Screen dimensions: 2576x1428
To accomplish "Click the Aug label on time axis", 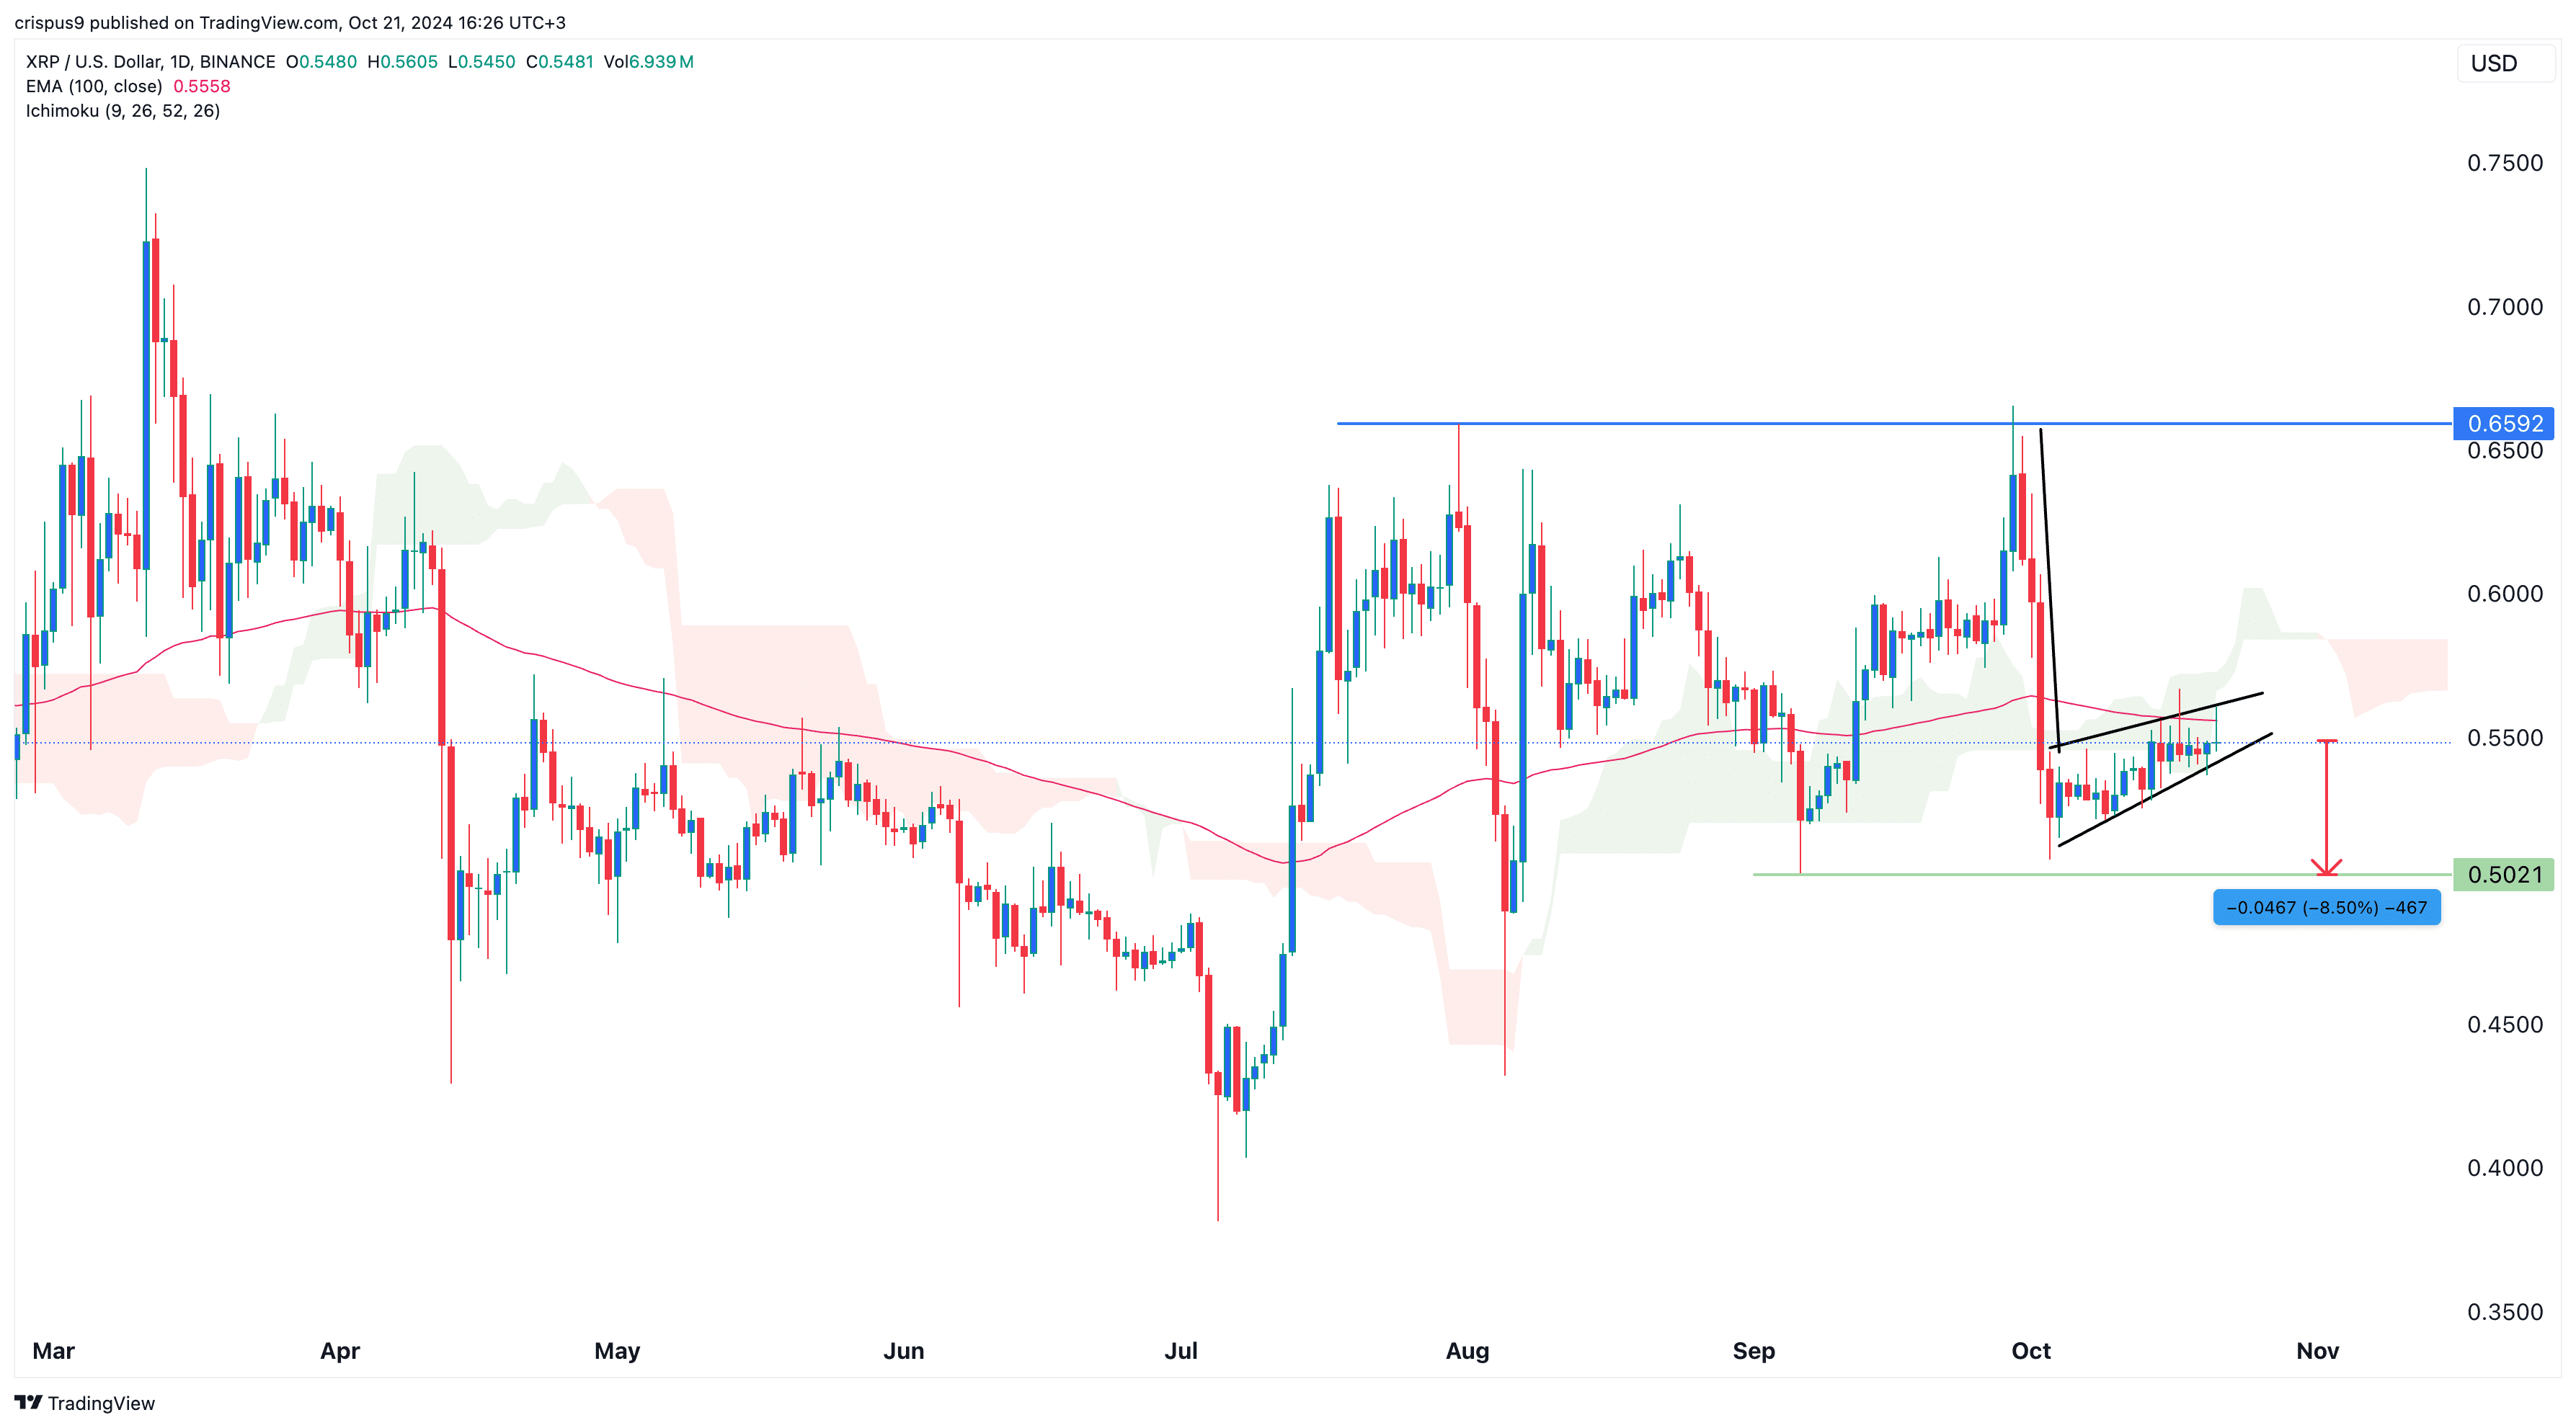I will click(1467, 1351).
